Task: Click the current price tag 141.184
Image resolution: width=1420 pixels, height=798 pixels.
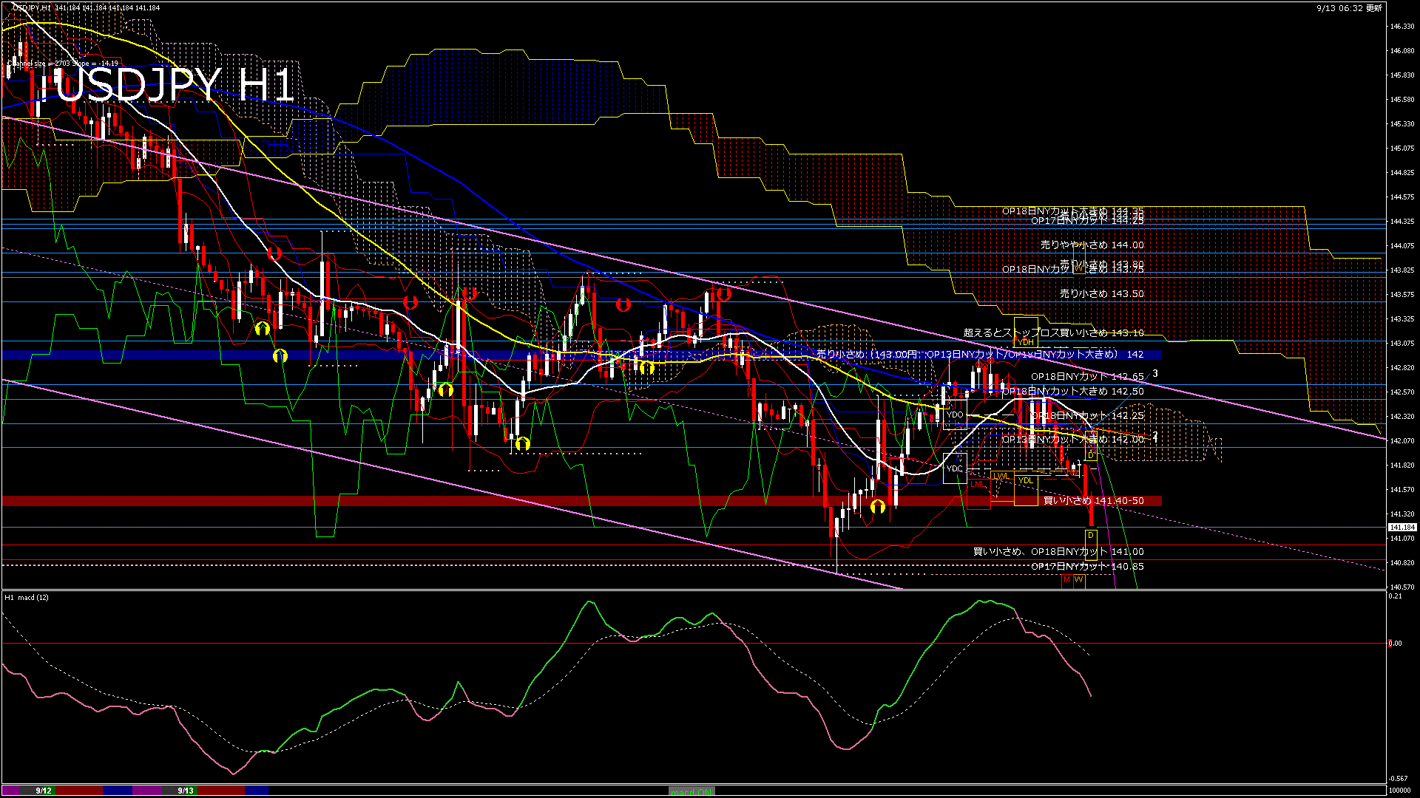Action: point(1402,528)
